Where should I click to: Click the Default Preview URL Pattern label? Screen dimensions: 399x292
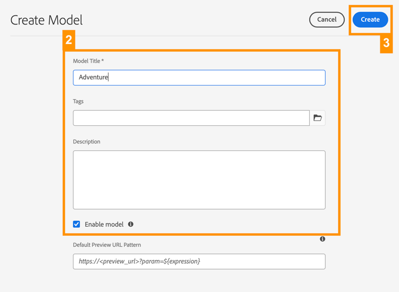[107, 245]
